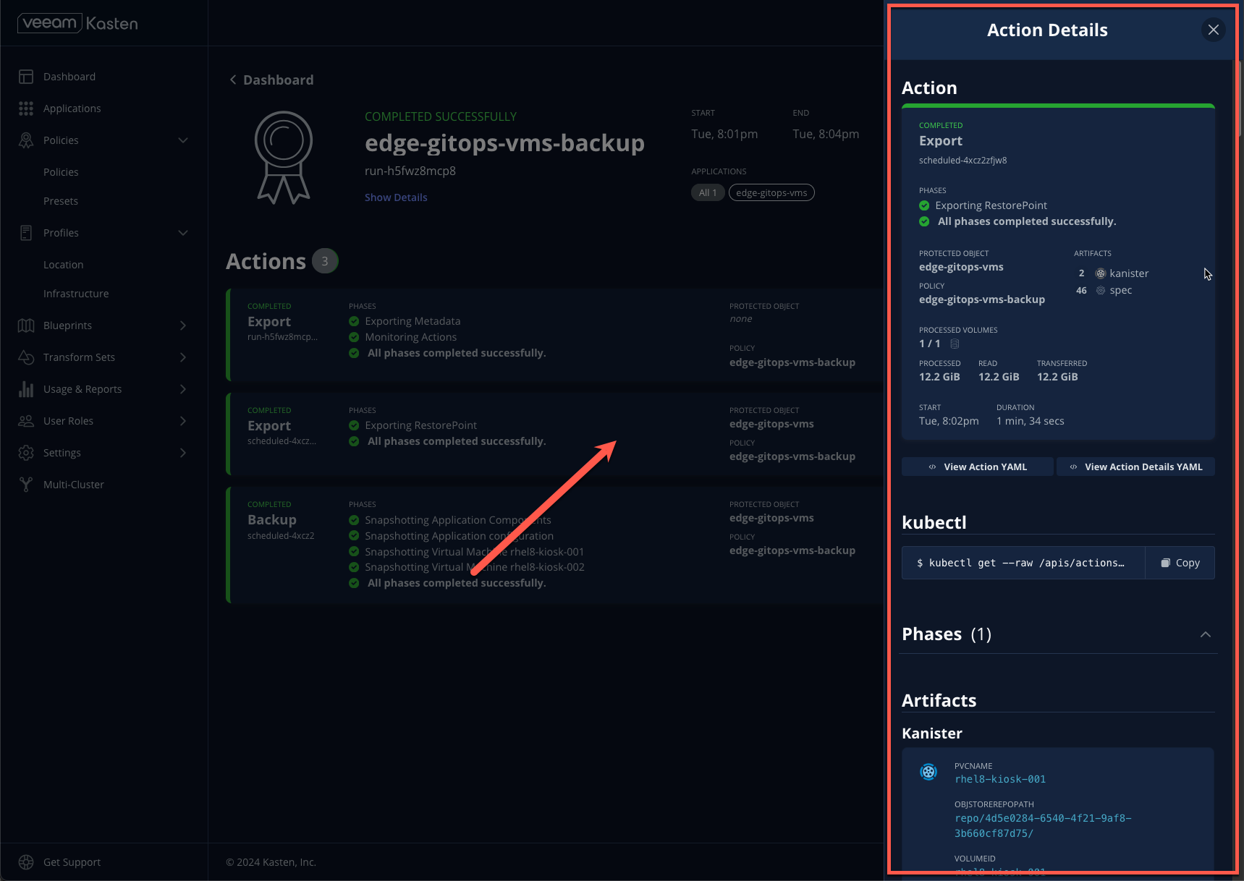Close the Action Details panel
1244x881 pixels.
click(1214, 30)
